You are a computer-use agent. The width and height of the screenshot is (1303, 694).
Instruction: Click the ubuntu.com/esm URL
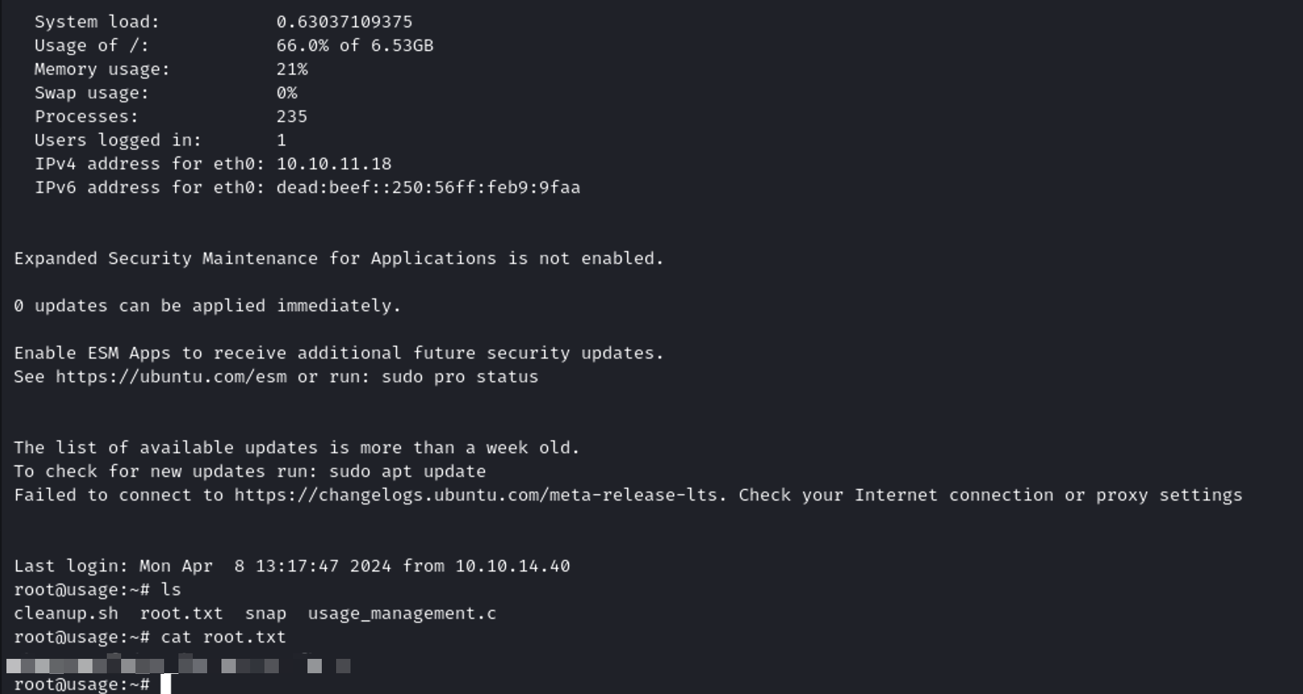point(171,377)
